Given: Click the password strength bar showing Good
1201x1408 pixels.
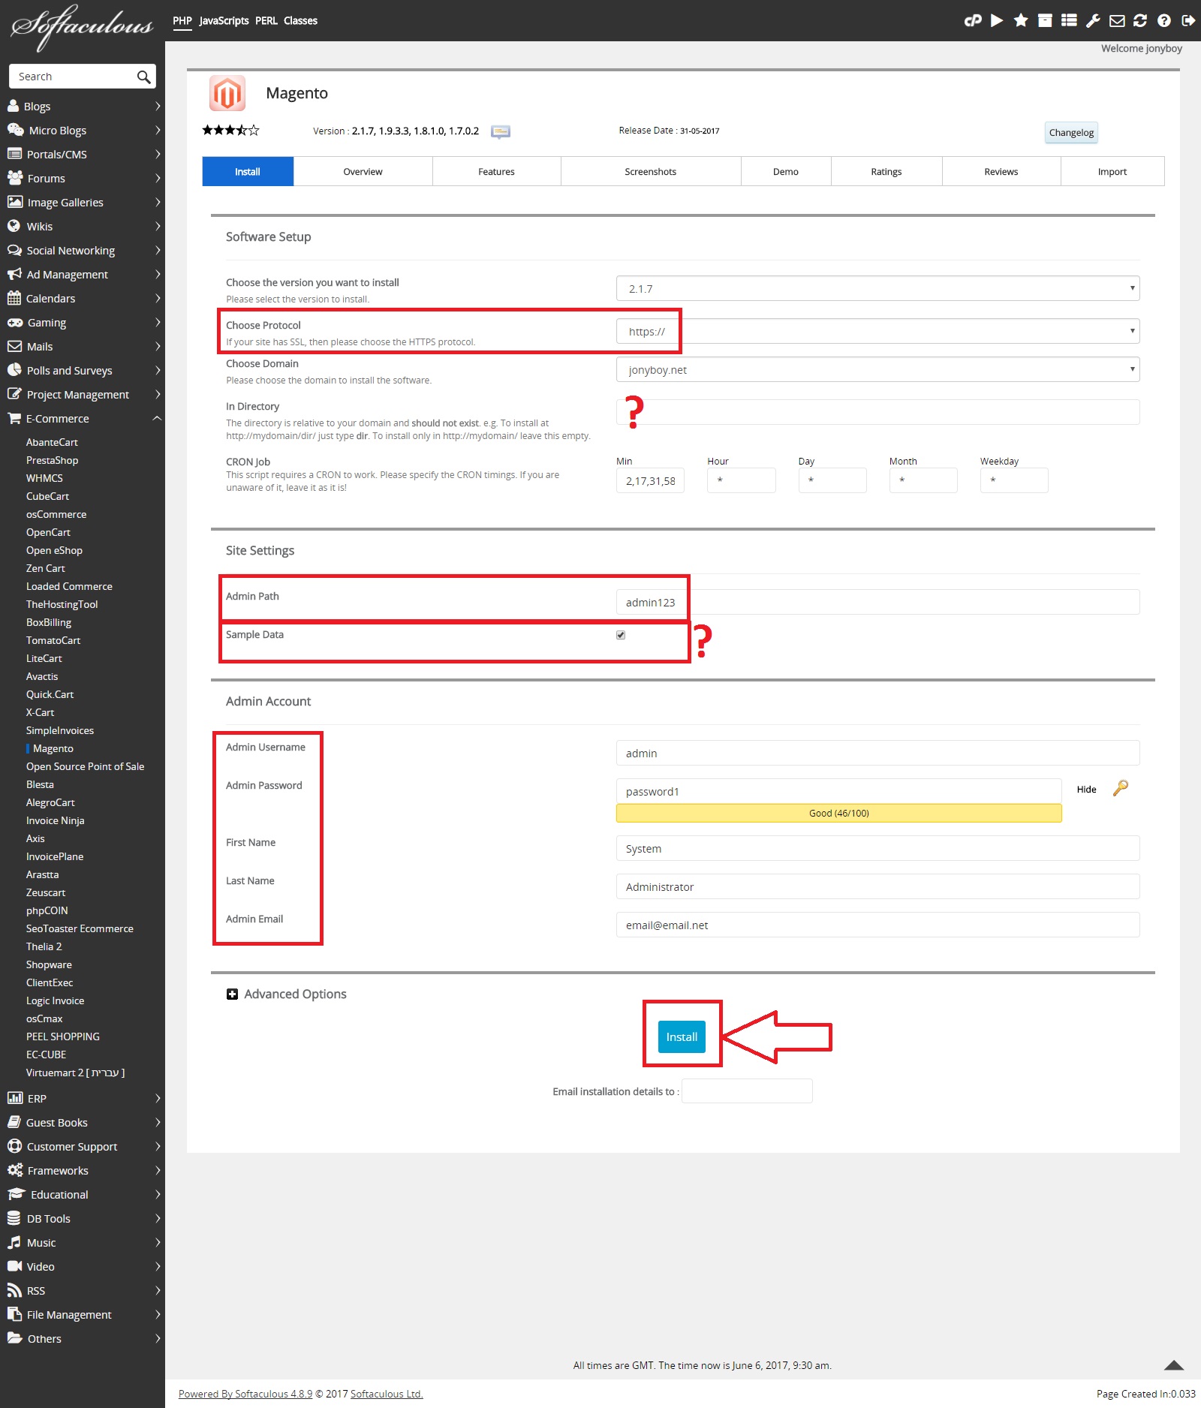Looking at the screenshot, I should point(838,813).
